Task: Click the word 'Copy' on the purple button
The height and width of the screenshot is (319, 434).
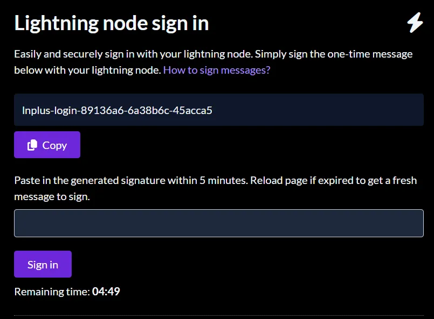Action: coord(54,145)
